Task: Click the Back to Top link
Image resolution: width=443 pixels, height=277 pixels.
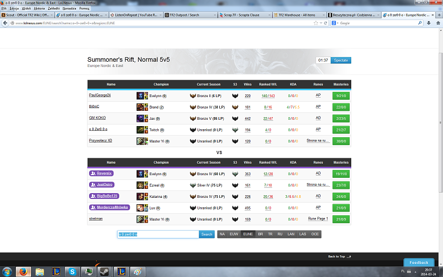Action: pos(339,256)
